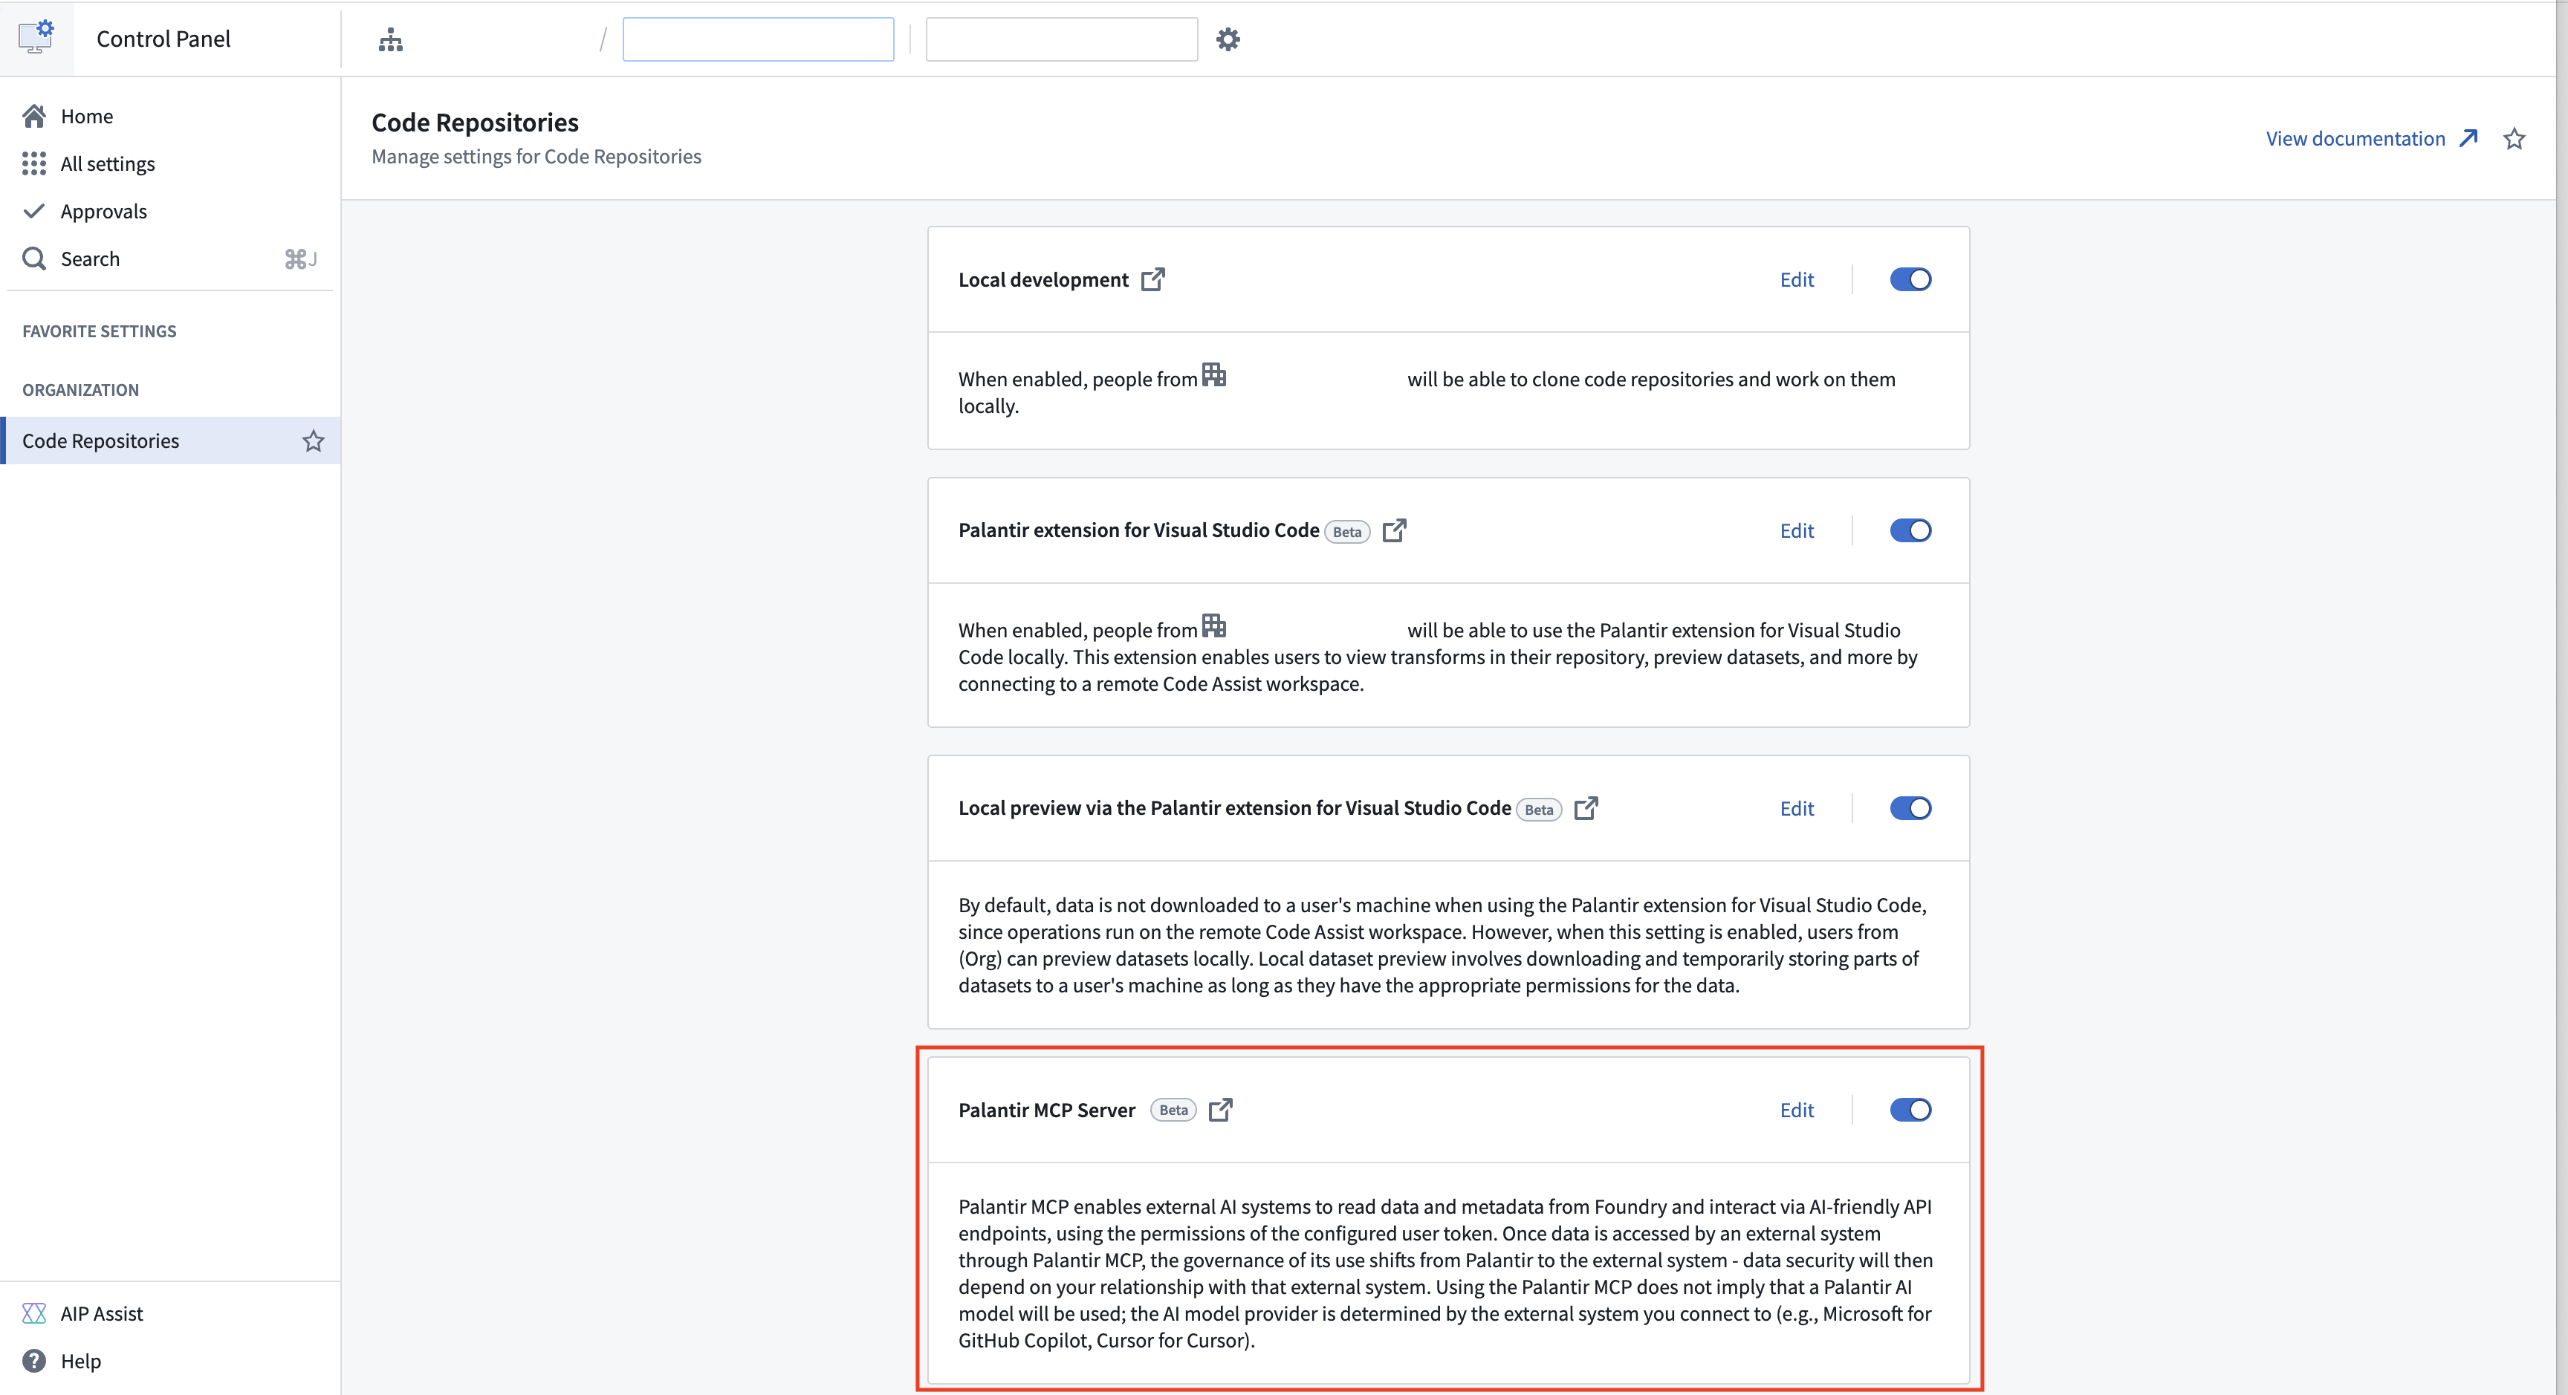Click the first empty header input field
Image resolution: width=2568 pixels, height=1395 pixels.
tap(758, 40)
